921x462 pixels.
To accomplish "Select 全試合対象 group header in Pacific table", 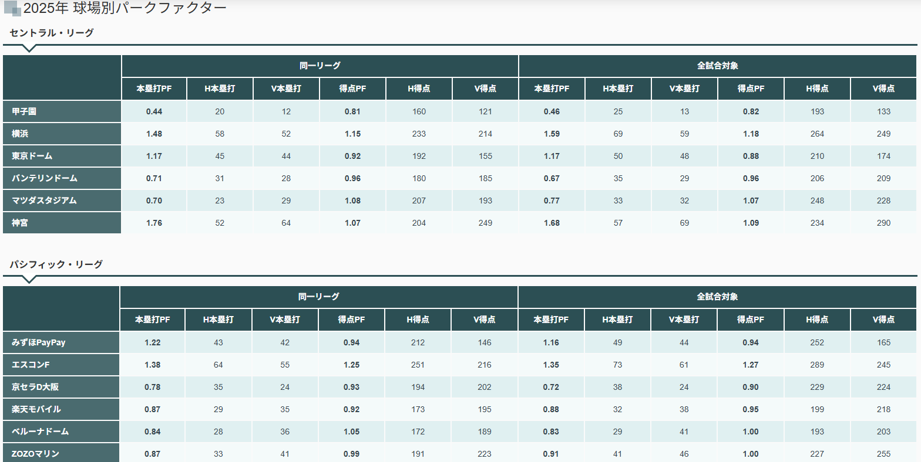I will (x=717, y=297).
